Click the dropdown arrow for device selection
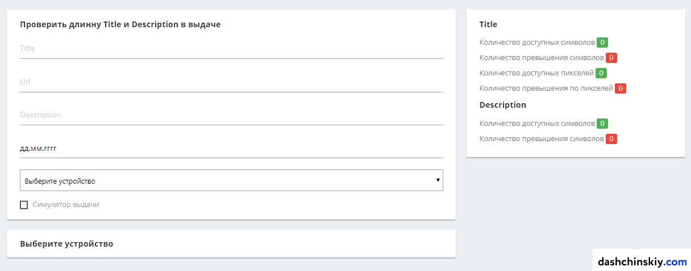 (438, 180)
